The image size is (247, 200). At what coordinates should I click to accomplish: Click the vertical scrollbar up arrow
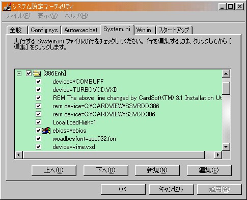(226, 73)
